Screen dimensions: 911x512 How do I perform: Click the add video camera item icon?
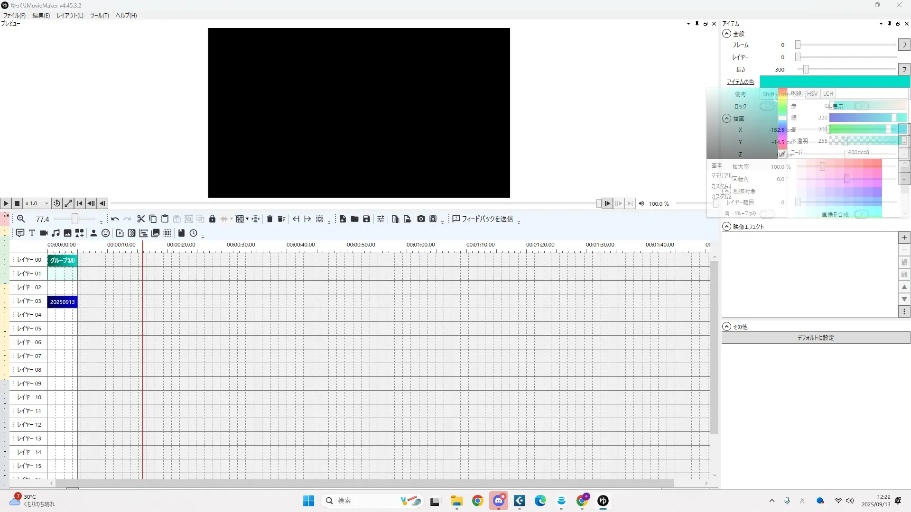point(44,233)
